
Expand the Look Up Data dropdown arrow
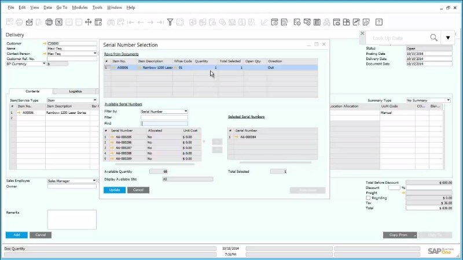click(448, 38)
